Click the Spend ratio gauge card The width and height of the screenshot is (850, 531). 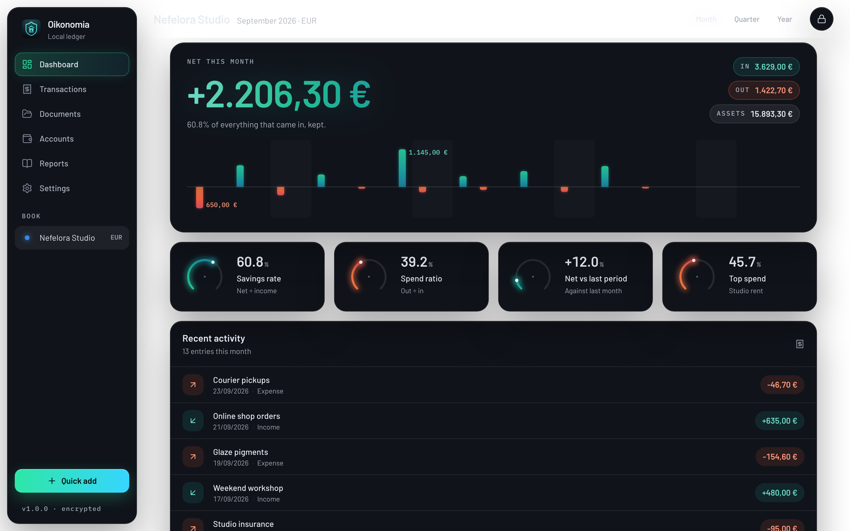click(411, 277)
